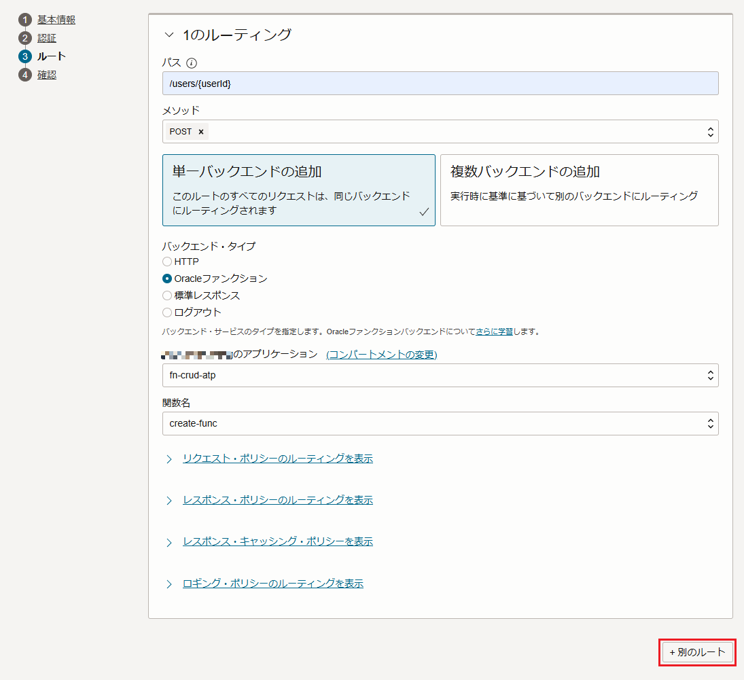Open the メソッド dropdown list
This screenshot has width=744, height=680.
coord(710,132)
